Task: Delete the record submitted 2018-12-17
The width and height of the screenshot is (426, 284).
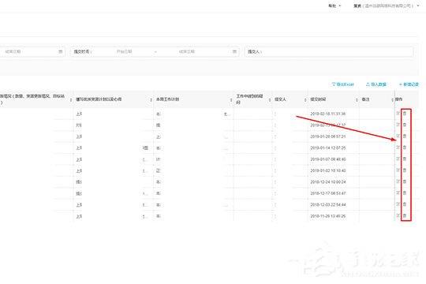Action: tap(405, 193)
